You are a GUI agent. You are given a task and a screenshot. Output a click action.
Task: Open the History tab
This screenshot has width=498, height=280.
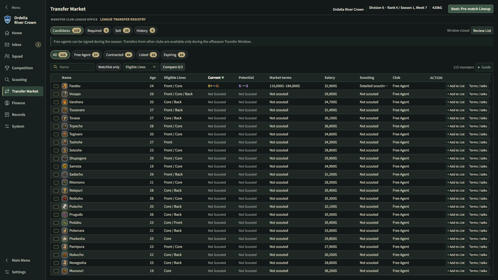[146, 31]
